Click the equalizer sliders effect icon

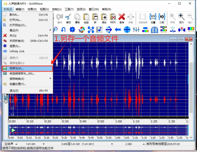pos(136,30)
